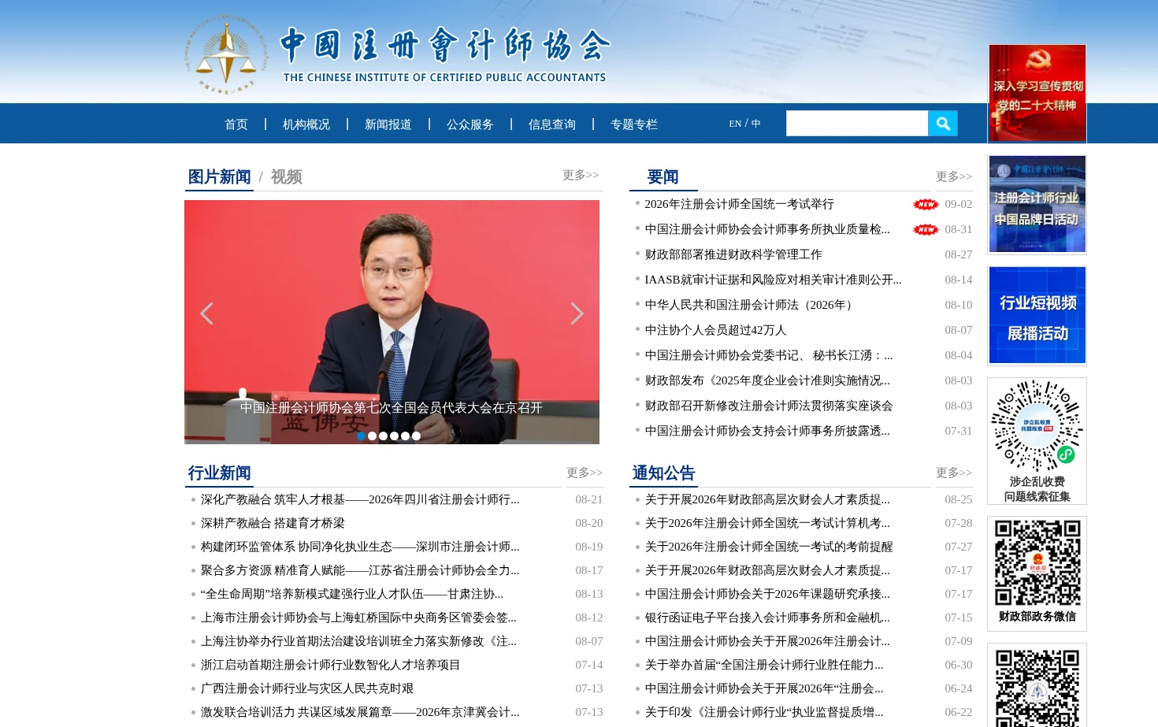Select sixth carousel dot indicator
The height and width of the screenshot is (727, 1158).
(x=416, y=436)
